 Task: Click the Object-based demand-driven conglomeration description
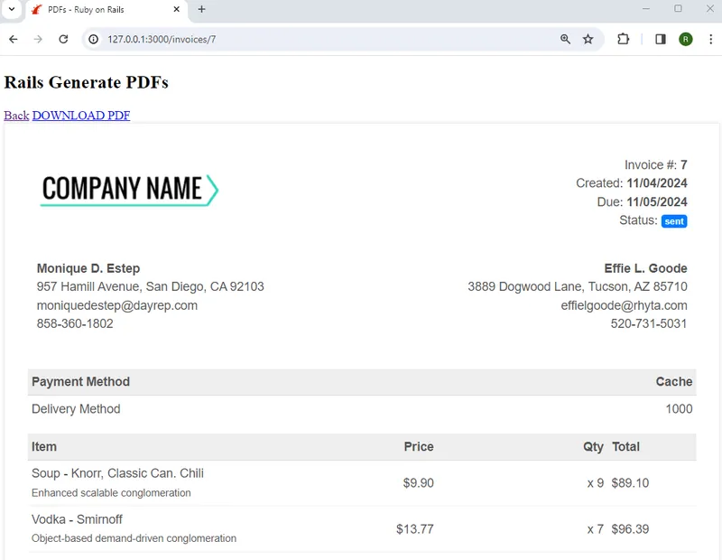(x=134, y=538)
